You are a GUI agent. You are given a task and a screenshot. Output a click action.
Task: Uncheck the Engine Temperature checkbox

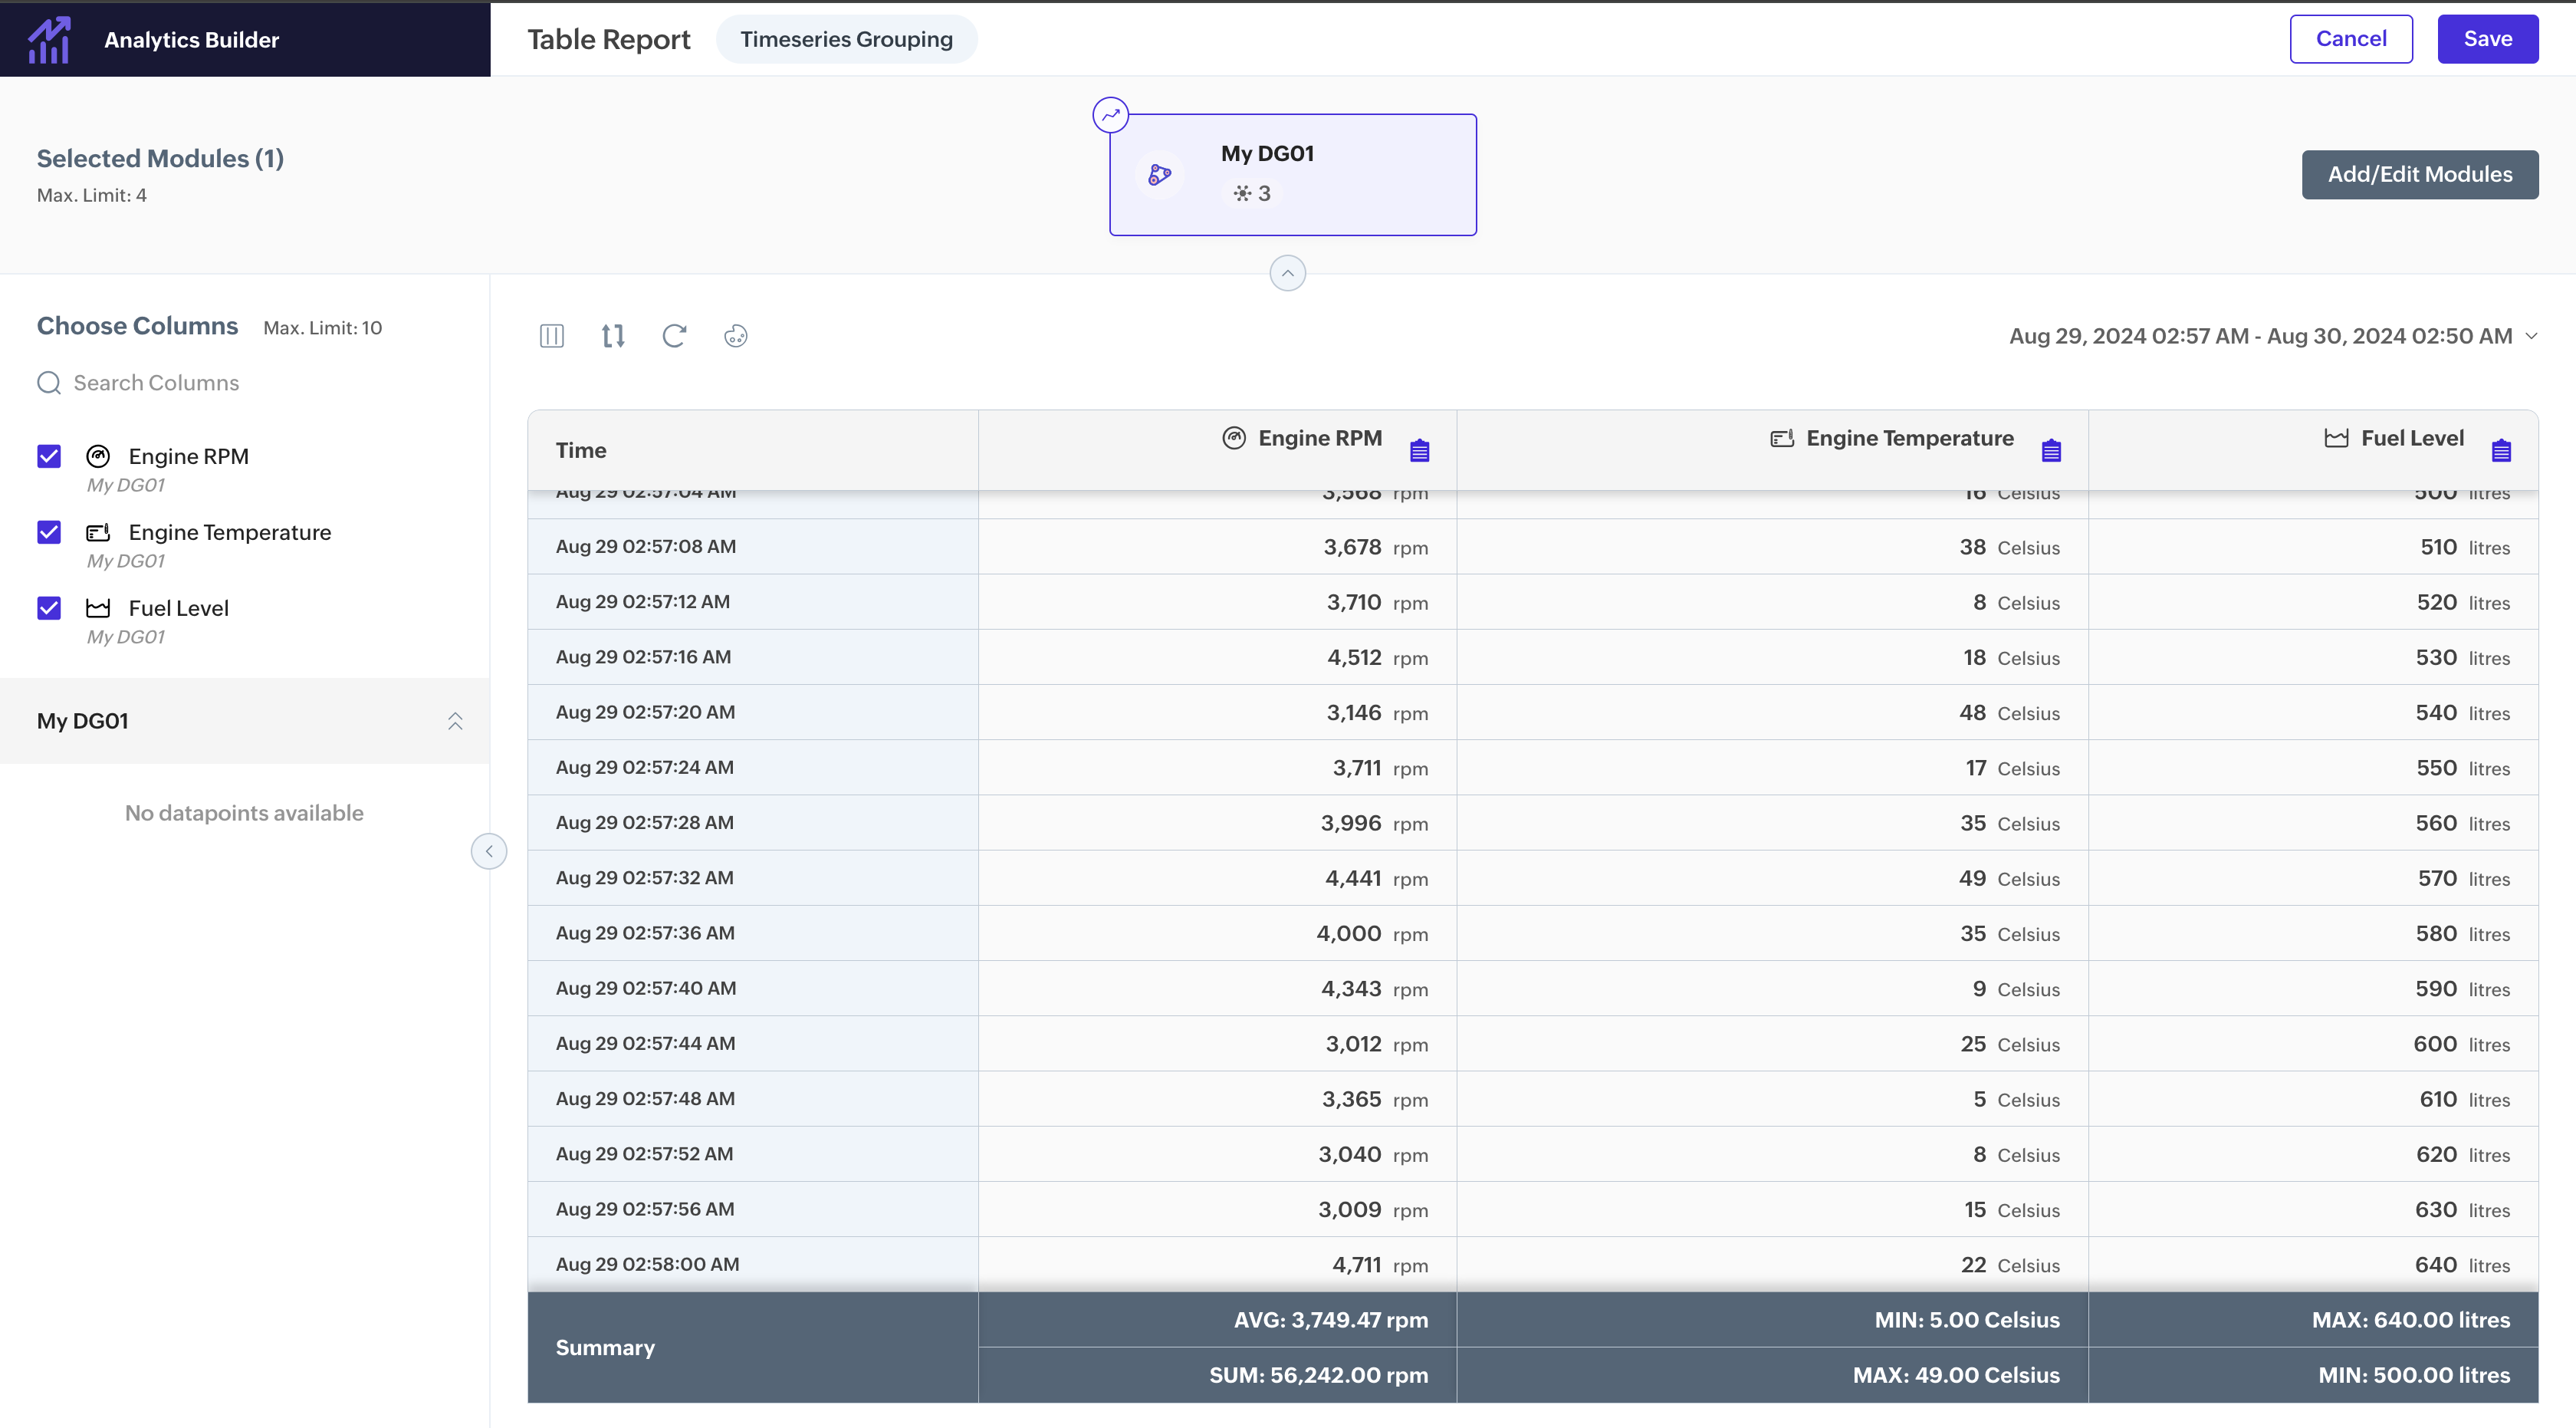point(49,532)
